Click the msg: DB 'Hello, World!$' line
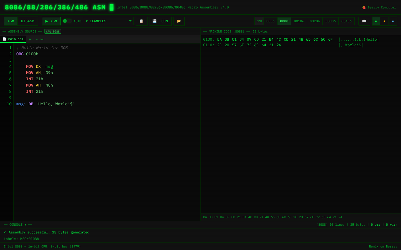Viewport: 401px width, 250px height. (x=45, y=104)
